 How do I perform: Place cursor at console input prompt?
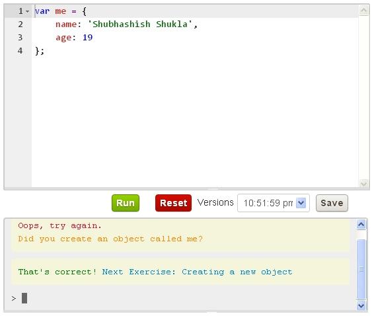pyautogui.click(x=24, y=298)
